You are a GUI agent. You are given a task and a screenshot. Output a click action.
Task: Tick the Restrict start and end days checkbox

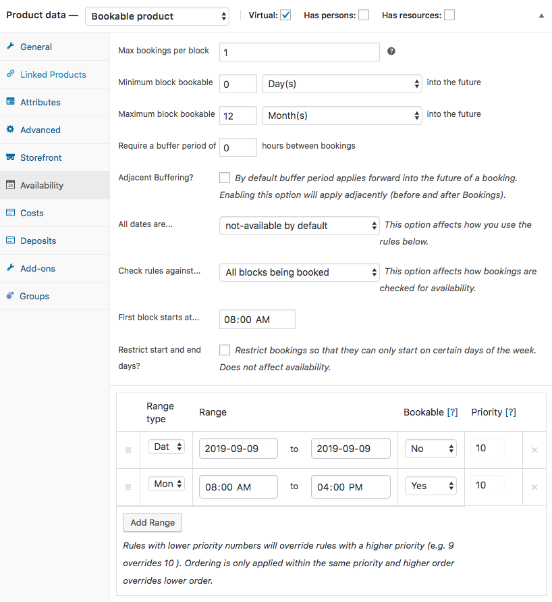click(225, 350)
